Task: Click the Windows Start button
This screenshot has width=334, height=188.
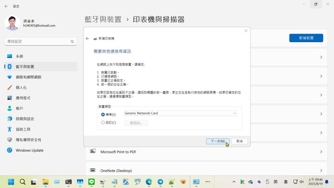Action: tap(11, 182)
